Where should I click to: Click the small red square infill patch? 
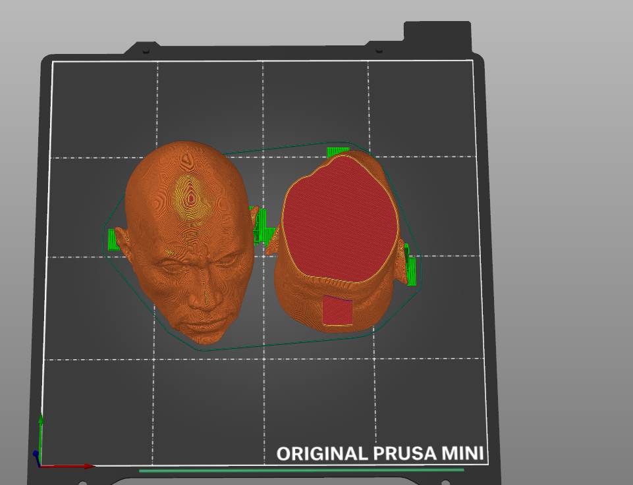tap(337, 310)
